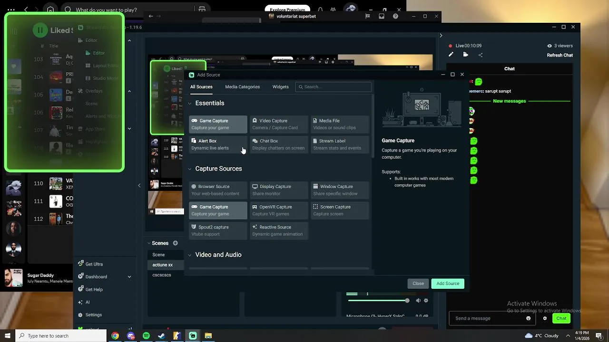609x342 pixels.
Task: Open Get Help in sidebar
Action: (90, 289)
